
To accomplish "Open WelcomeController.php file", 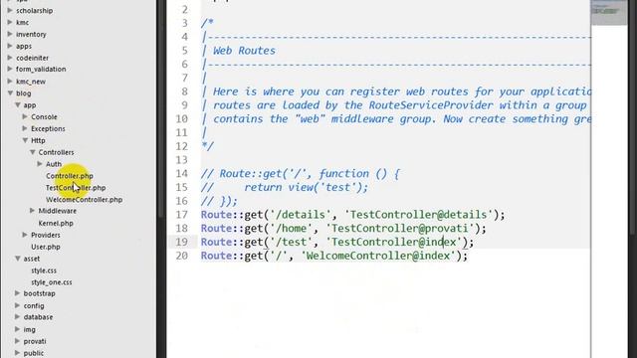I will (x=84, y=199).
